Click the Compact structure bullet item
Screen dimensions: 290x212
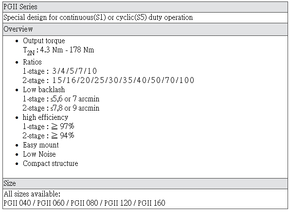[51, 163]
